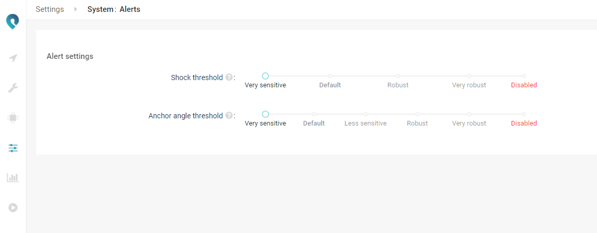Set Anchor angle threshold to Less sensitive
597x233 pixels.
tap(366, 114)
